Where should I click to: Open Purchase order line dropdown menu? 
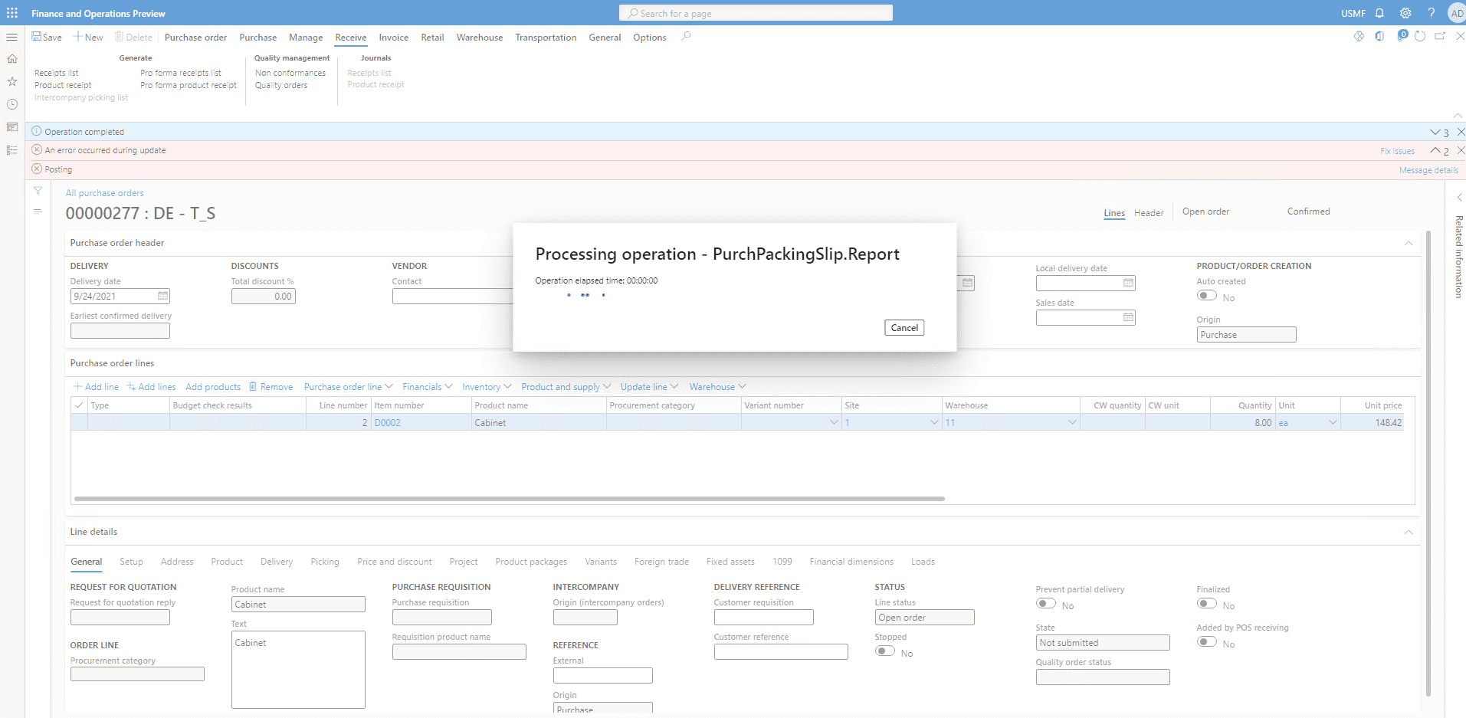[348, 387]
